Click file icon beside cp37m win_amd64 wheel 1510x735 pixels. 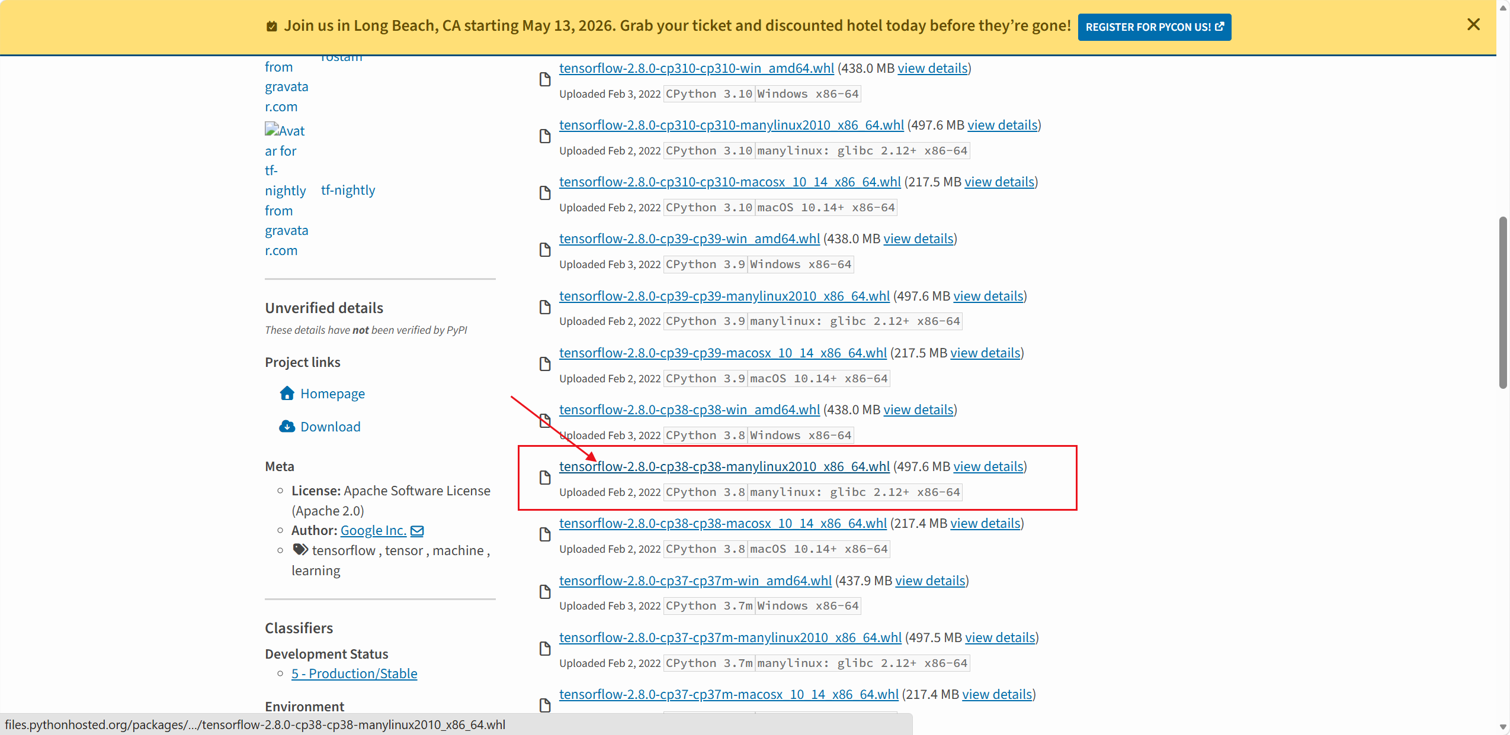point(545,592)
